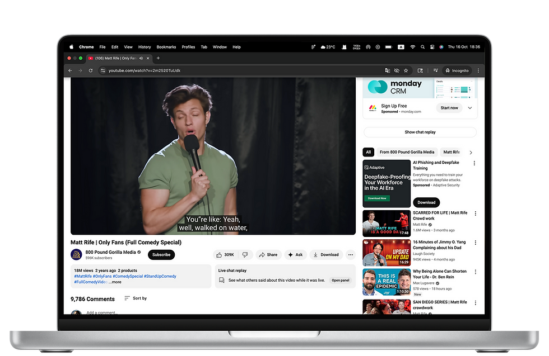This screenshot has width=549, height=356.
Task: Open the Window menu
Action: click(220, 47)
